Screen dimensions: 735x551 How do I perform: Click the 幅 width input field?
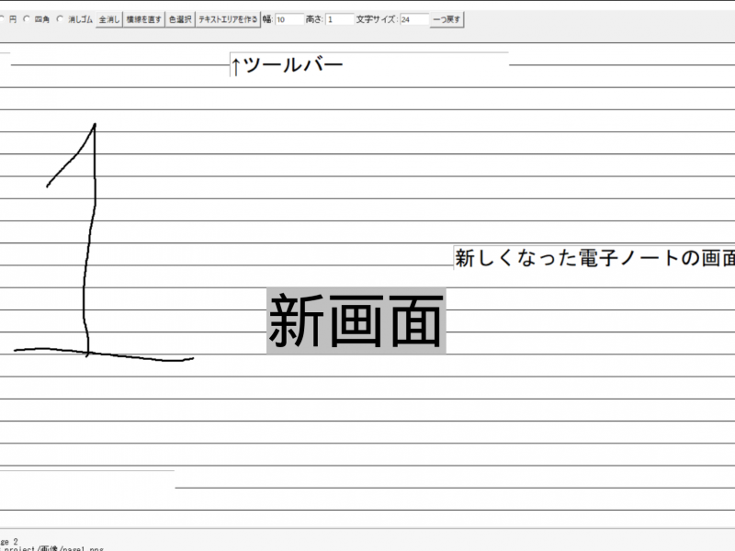coord(288,18)
